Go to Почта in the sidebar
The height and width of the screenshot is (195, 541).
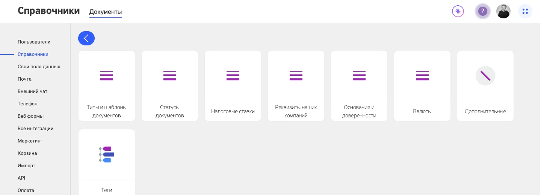tap(24, 79)
